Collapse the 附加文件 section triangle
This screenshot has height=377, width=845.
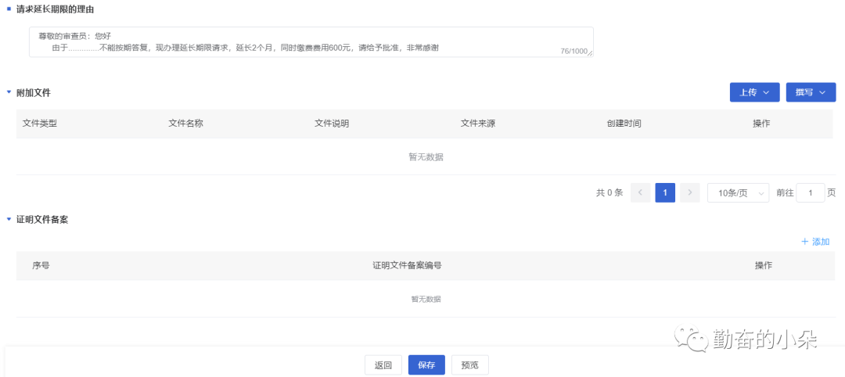click(x=9, y=92)
